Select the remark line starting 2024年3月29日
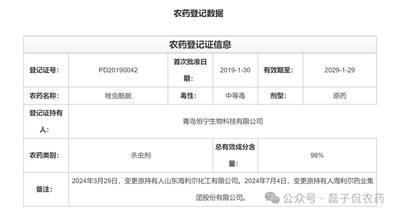 pyautogui.click(x=223, y=181)
